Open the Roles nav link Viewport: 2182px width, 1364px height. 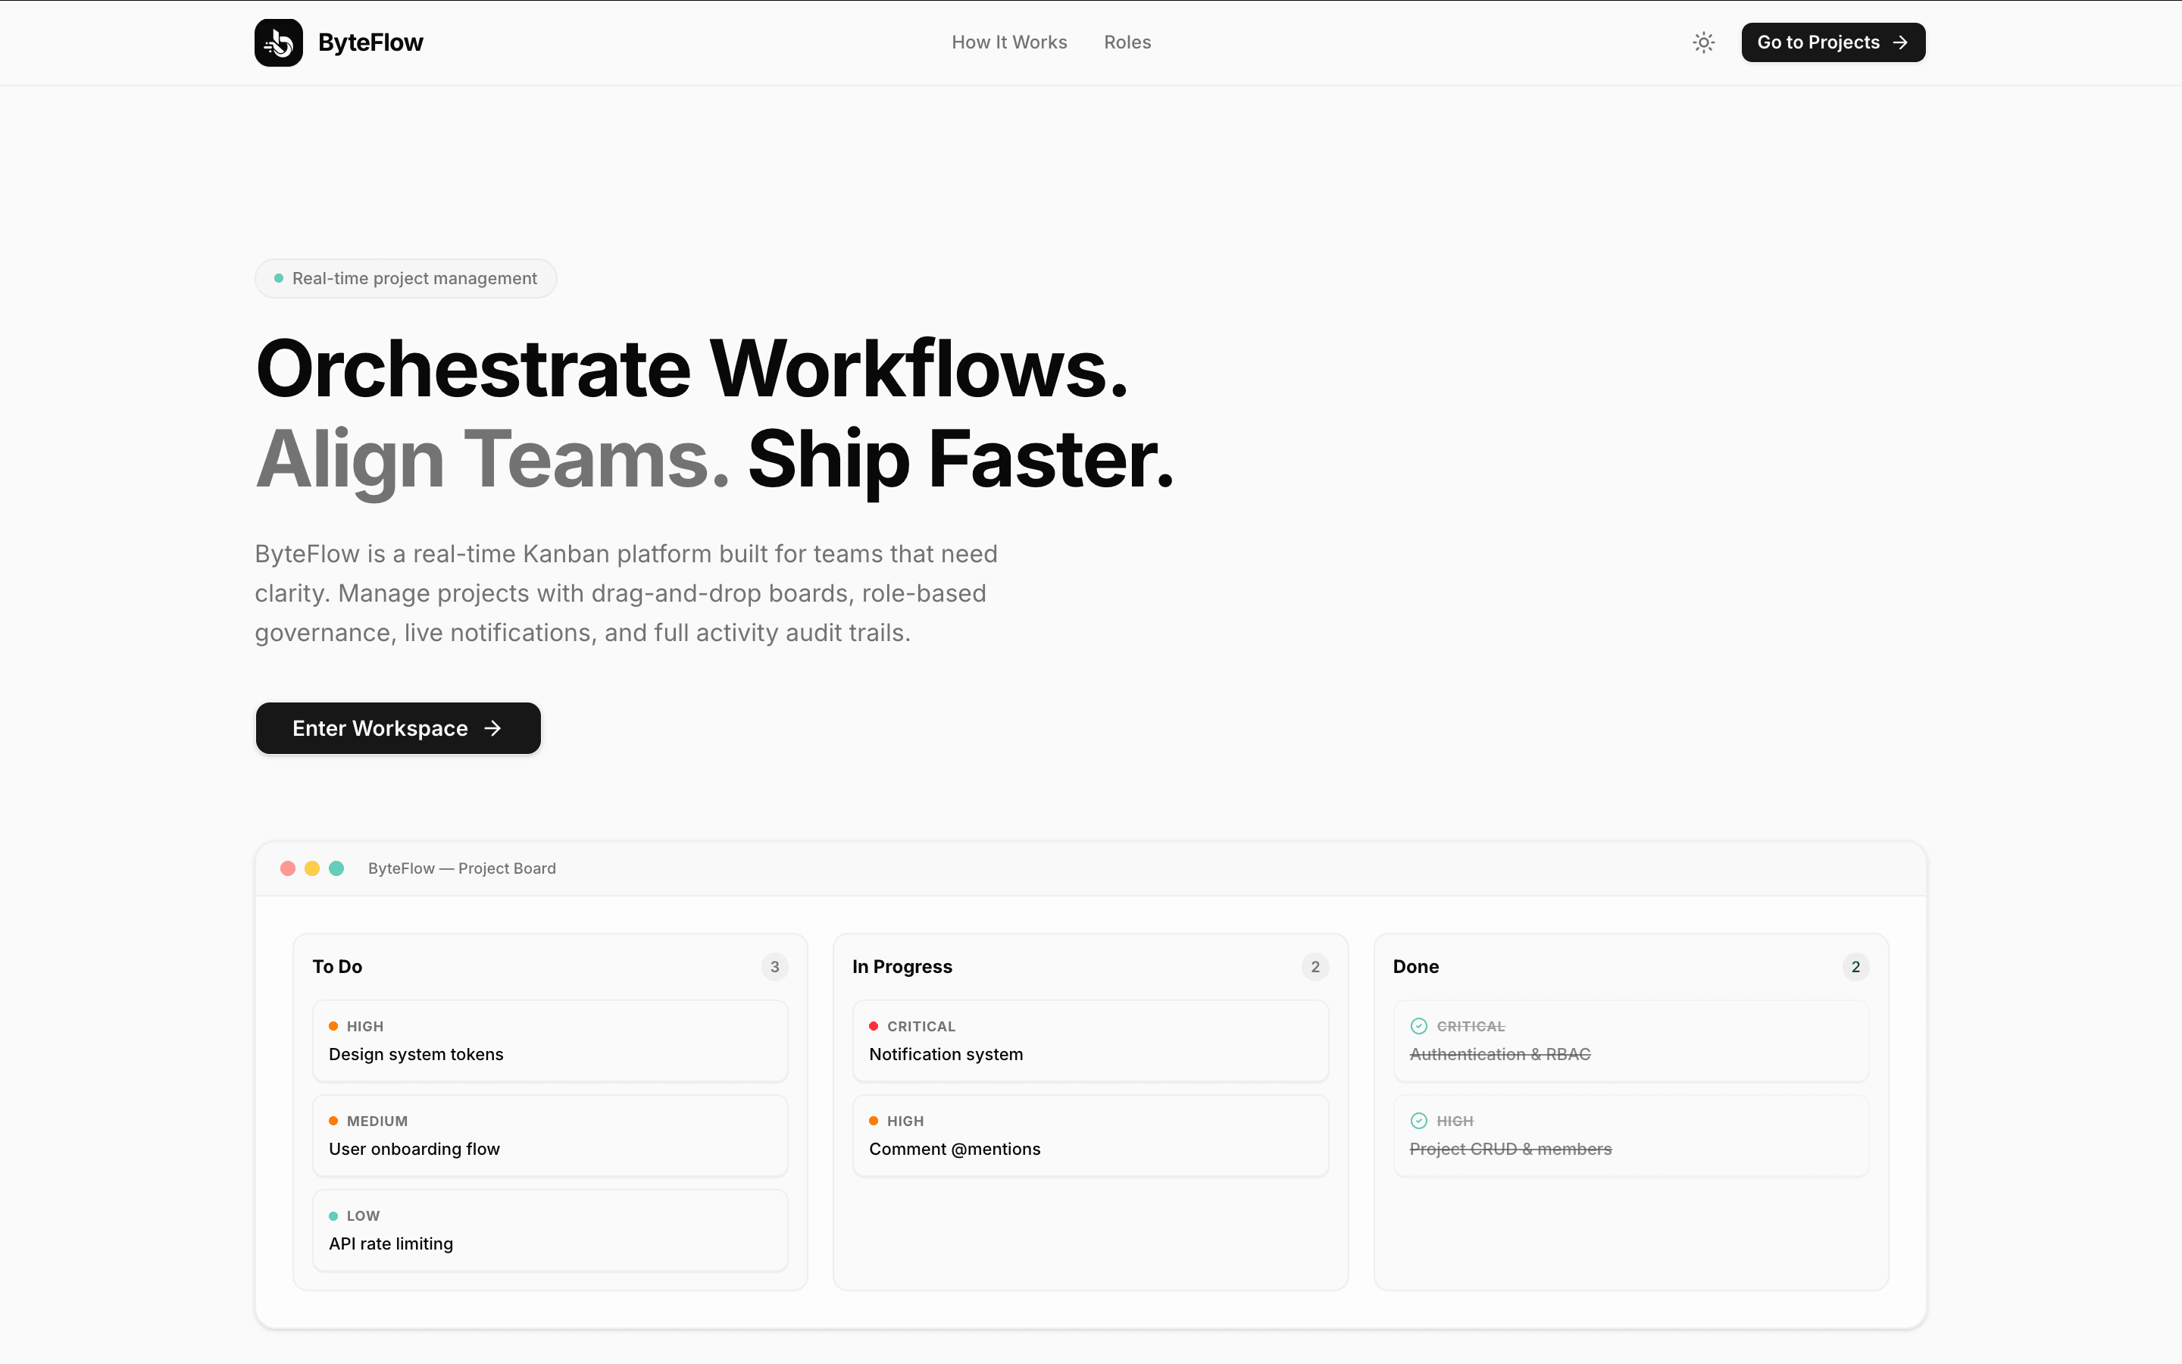pos(1127,42)
